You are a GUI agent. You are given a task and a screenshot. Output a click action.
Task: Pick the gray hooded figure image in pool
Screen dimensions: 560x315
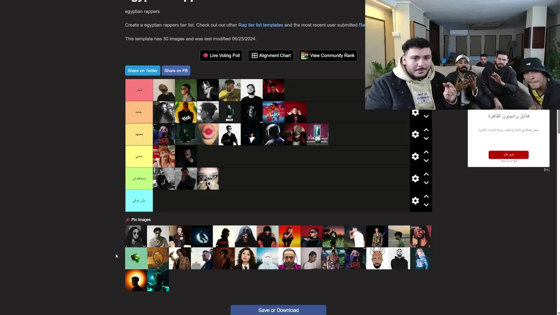coord(246,237)
